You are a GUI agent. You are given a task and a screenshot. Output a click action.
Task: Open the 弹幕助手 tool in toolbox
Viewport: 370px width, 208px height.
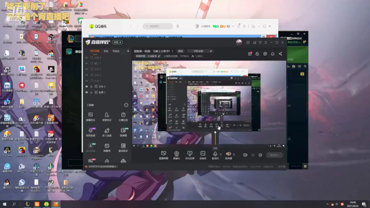(90, 116)
